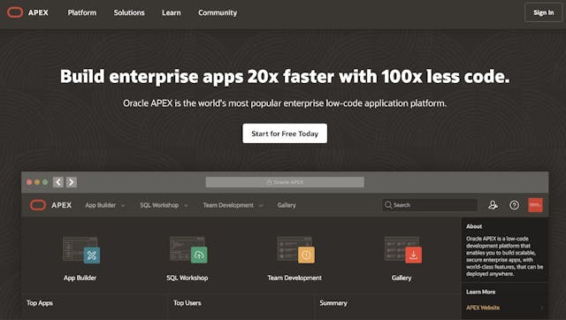The image size is (566, 320).
Task: Click the green dot in mockup window
Action: 45,182
